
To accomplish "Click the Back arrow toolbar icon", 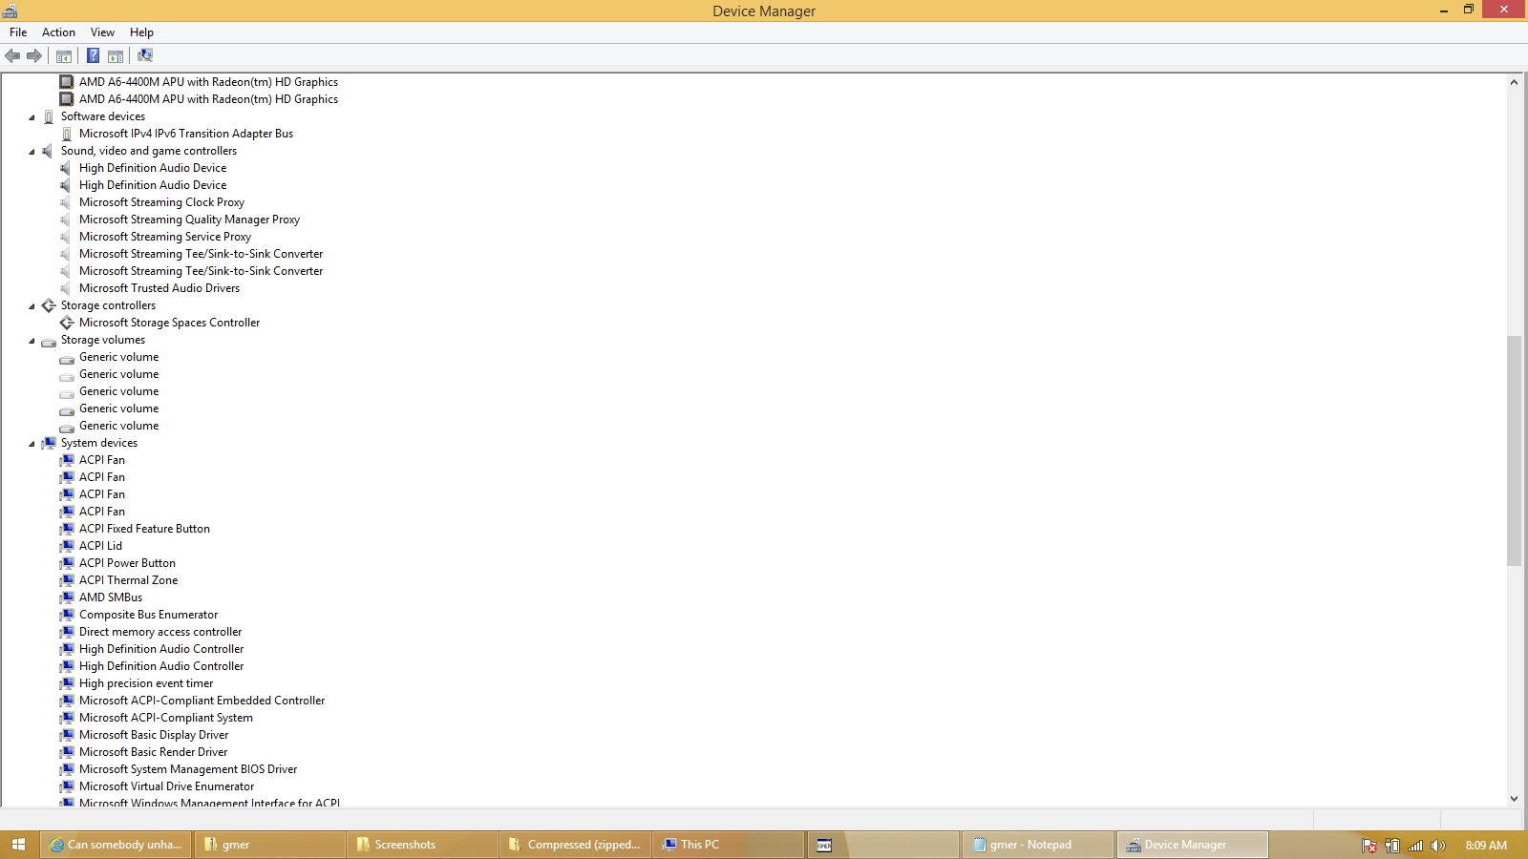I will (x=12, y=56).
